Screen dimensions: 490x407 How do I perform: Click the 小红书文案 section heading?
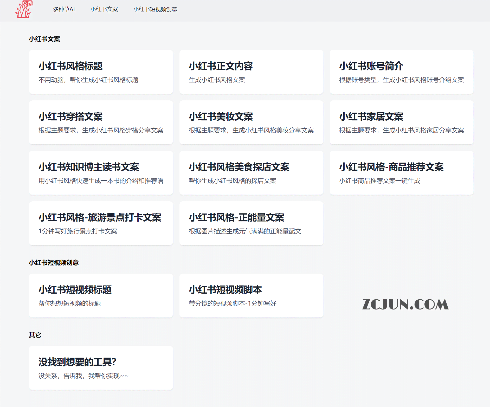pos(44,39)
